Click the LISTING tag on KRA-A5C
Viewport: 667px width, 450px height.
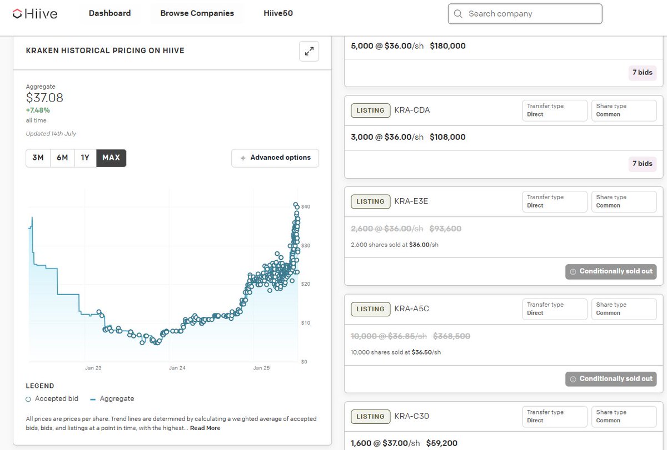pos(370,309)
